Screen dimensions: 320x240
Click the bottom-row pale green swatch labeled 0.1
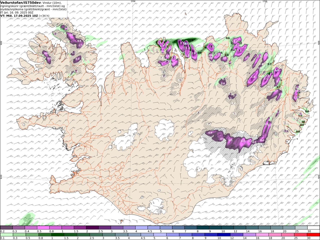tap(6, 235)
